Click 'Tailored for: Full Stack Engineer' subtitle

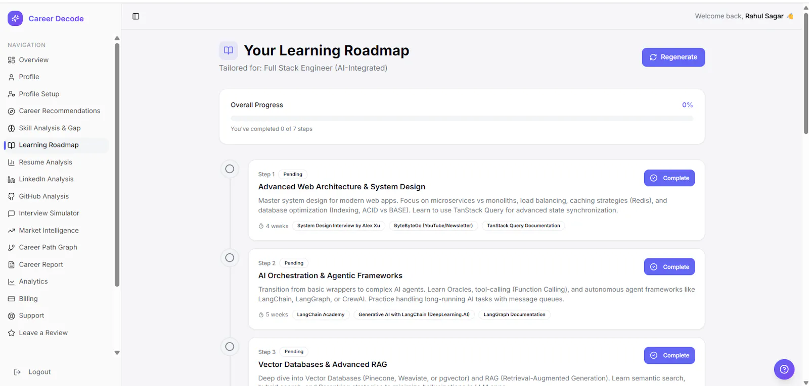(x=303, y=68)
